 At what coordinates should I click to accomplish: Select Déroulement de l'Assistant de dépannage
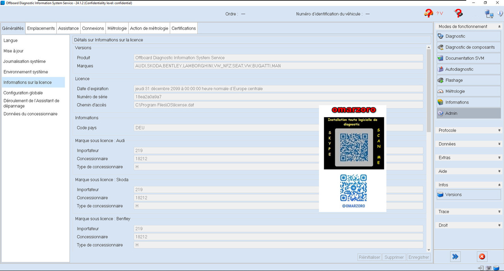(x=33, y=103)
